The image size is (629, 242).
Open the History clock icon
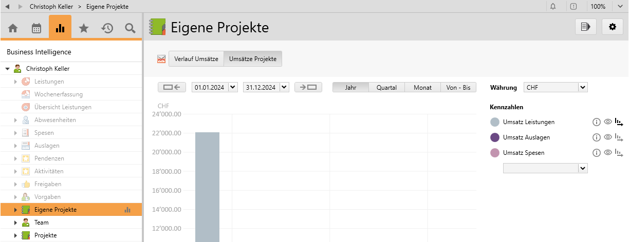[107, 28]
